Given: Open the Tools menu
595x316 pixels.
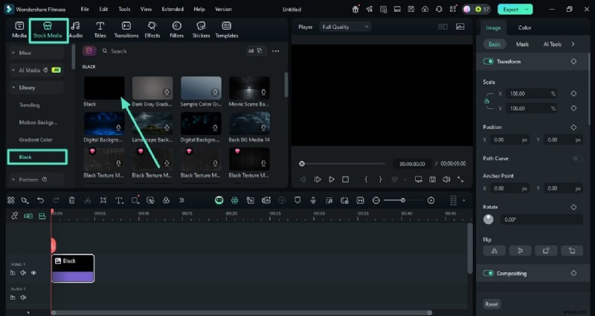Looking at the screenshot, I should [124, 10].
